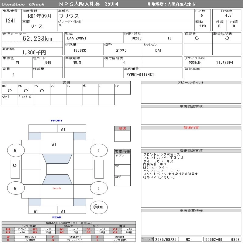Select the NPS大阪入札会 359回 heading

click(x=88, y=4)
